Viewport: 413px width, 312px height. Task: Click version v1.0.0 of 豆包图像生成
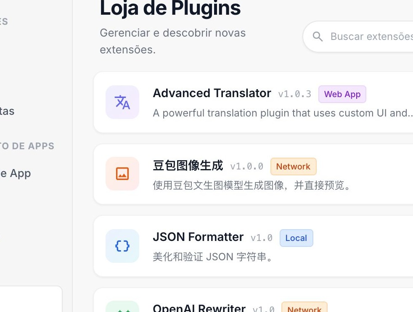pyautogui.click(x=247, y=167)
